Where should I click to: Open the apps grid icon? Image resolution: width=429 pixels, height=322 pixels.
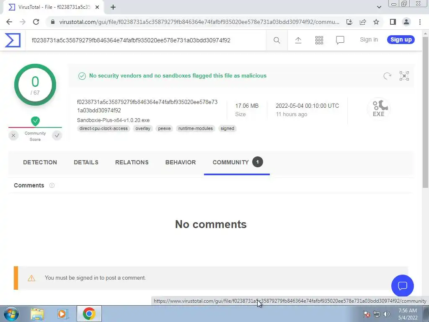[319, 40]
